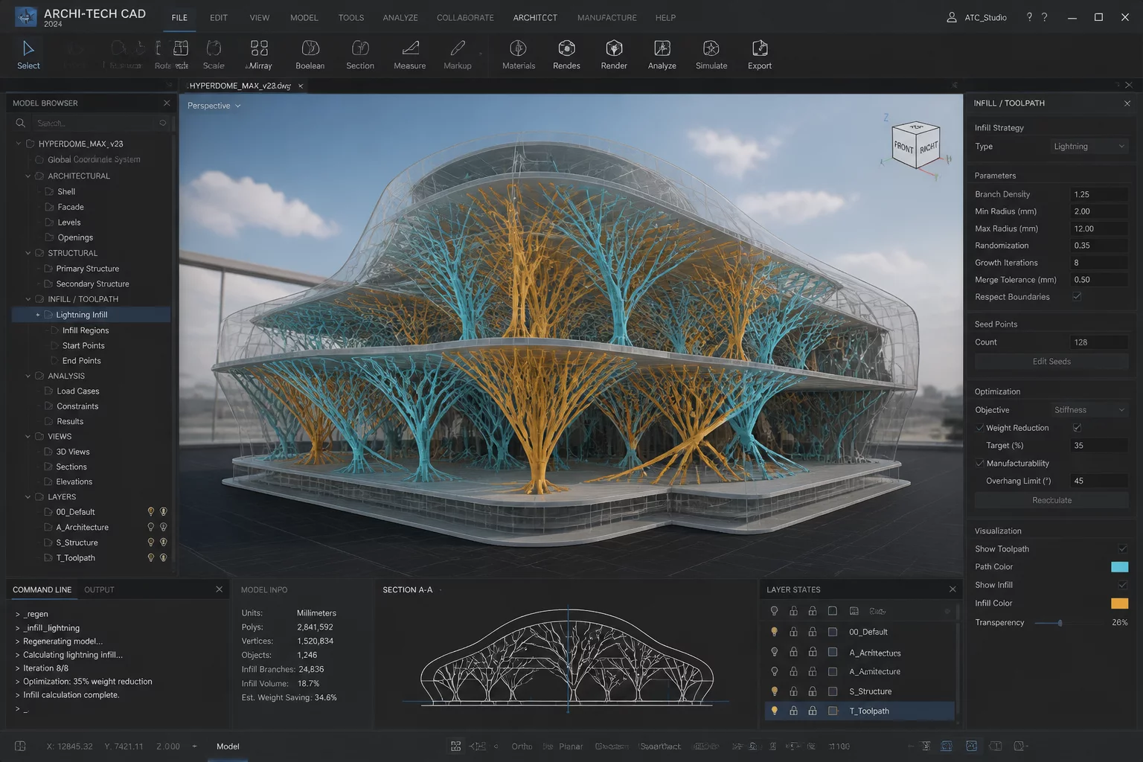Click the Export icon
1143x762 pixels.
760,49
